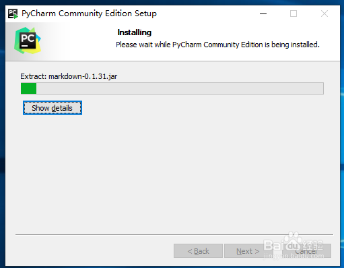Click the empty gray part of the progress bar
Screen dimensions: 344x268
[180, 88]
